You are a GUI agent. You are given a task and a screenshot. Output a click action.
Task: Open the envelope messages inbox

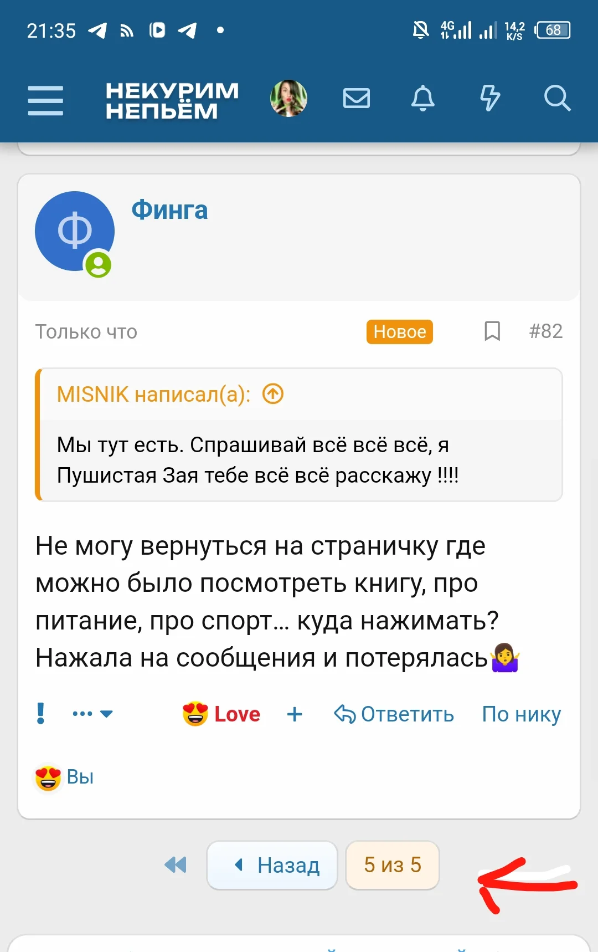356,99
